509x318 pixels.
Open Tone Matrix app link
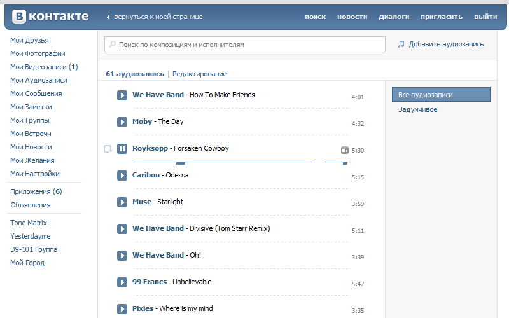pyautogui.click(x=28, y=223)
